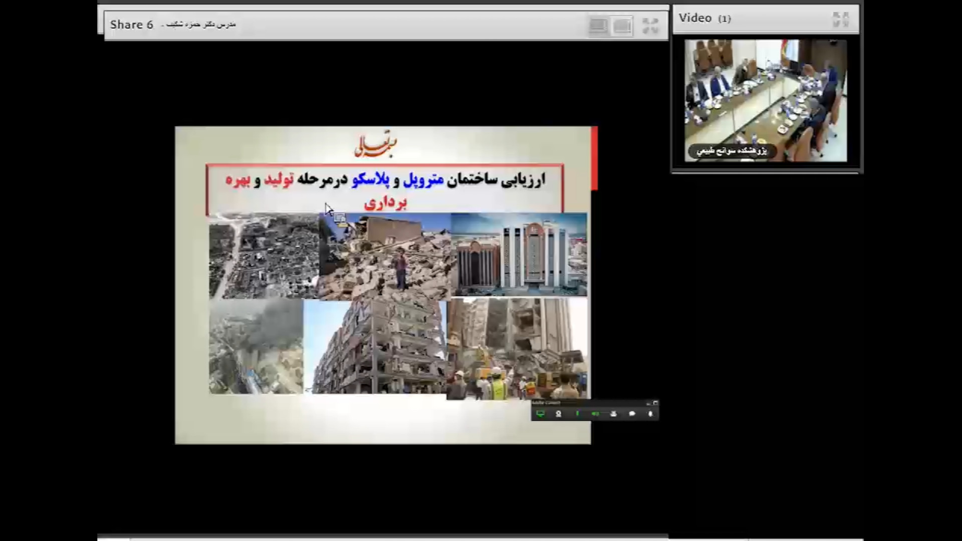
Task: Maximize the Video pod with full-screen icon
Action: (x=841, y=20)
